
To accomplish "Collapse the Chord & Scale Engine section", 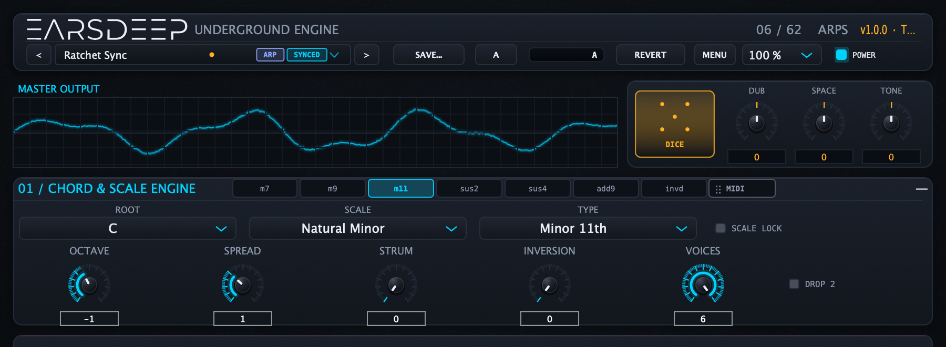I will [921, 189].
